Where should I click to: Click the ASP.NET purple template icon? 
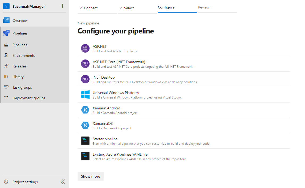(x=85, y=48)
